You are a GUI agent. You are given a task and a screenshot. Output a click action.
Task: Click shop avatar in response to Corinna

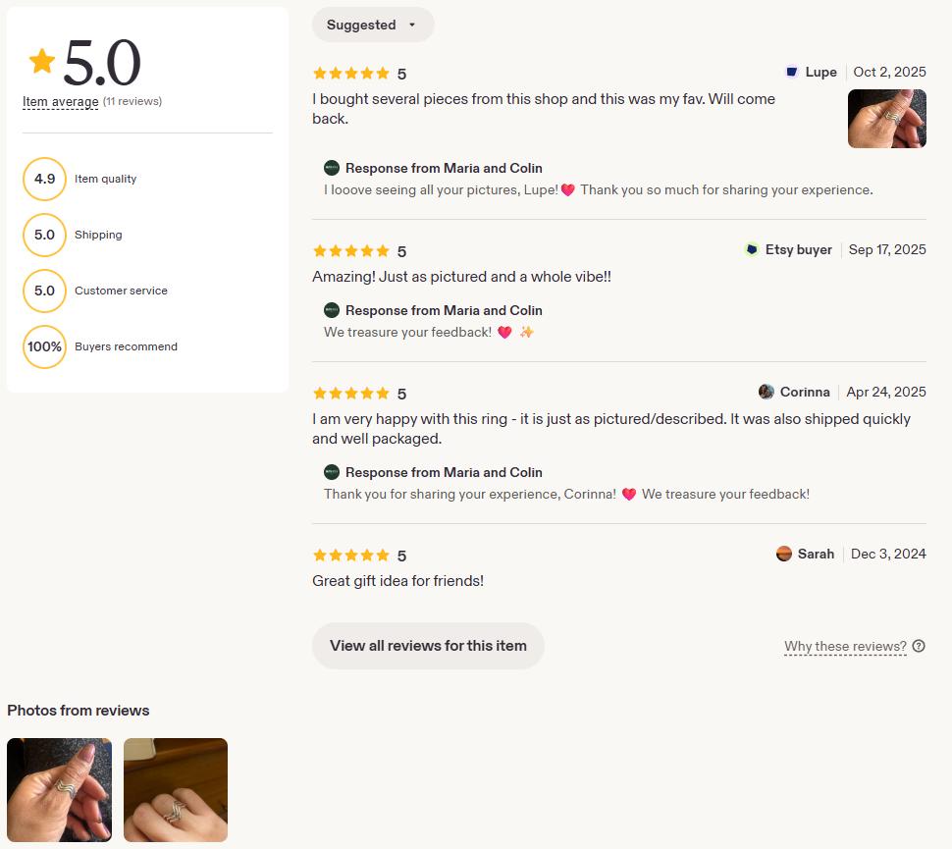332,472
